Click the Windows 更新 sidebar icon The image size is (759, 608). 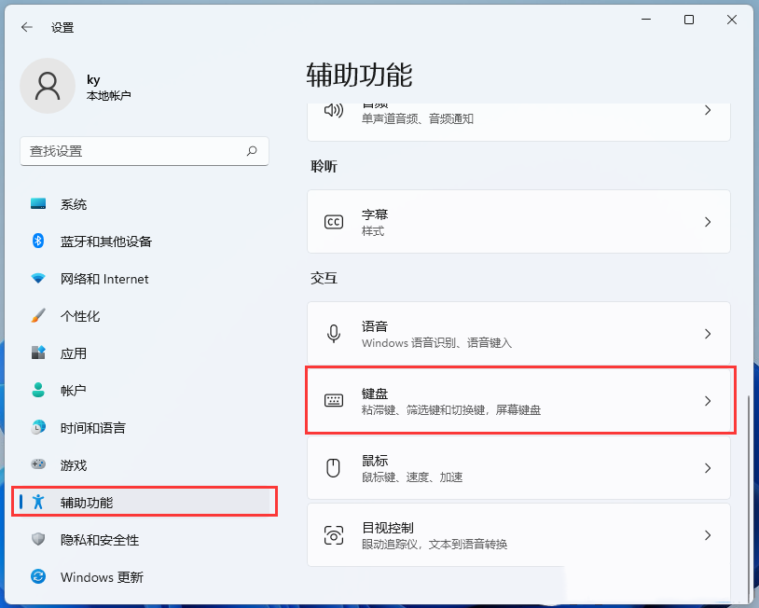(36, 577)
